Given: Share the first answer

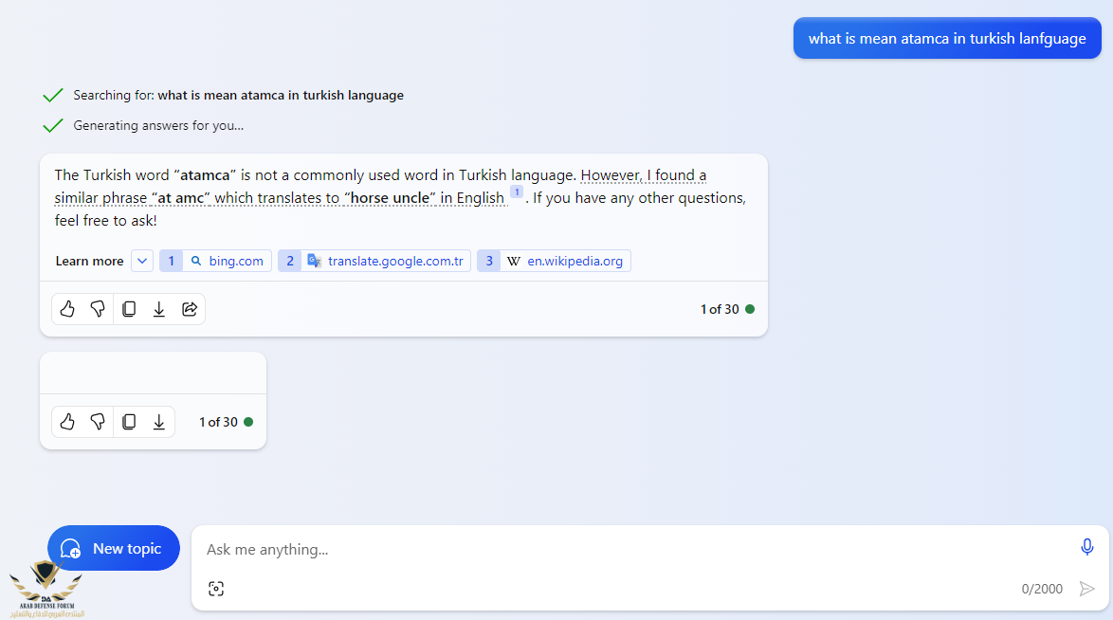Looking at the screenshot, I should (190, 309).
